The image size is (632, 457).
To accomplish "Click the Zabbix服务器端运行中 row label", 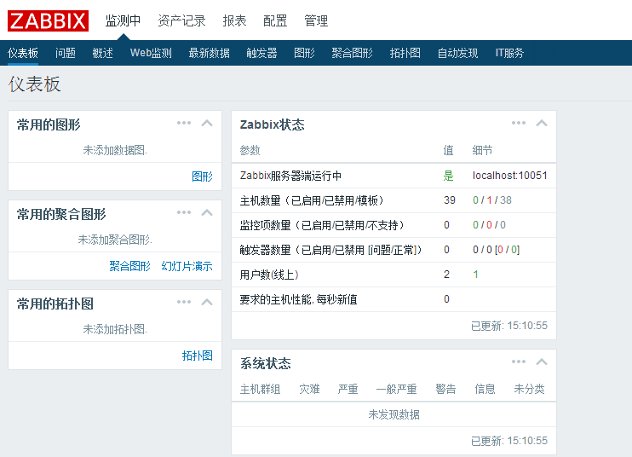I will coord(290,176).
